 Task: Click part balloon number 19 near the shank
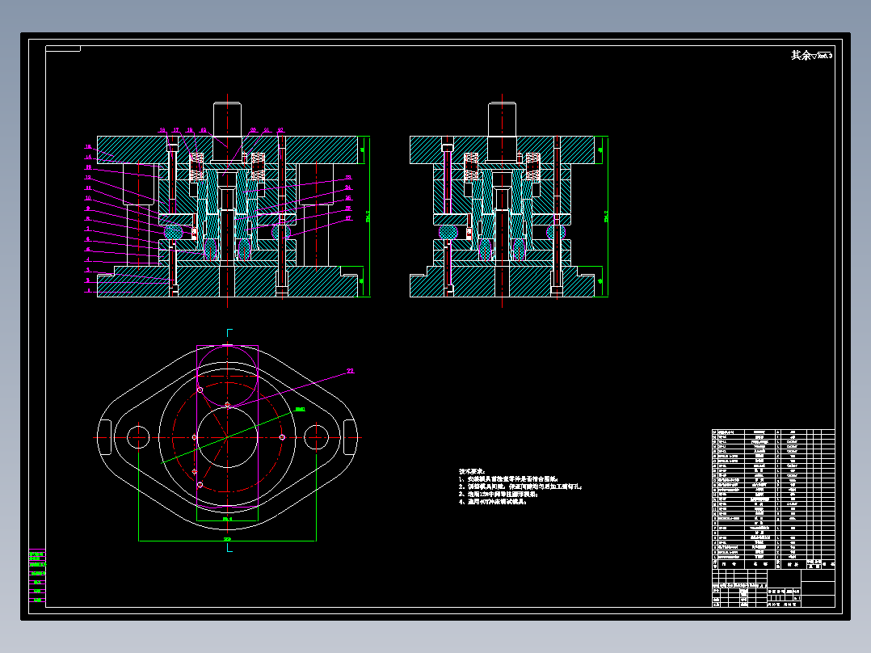[204, 130]
